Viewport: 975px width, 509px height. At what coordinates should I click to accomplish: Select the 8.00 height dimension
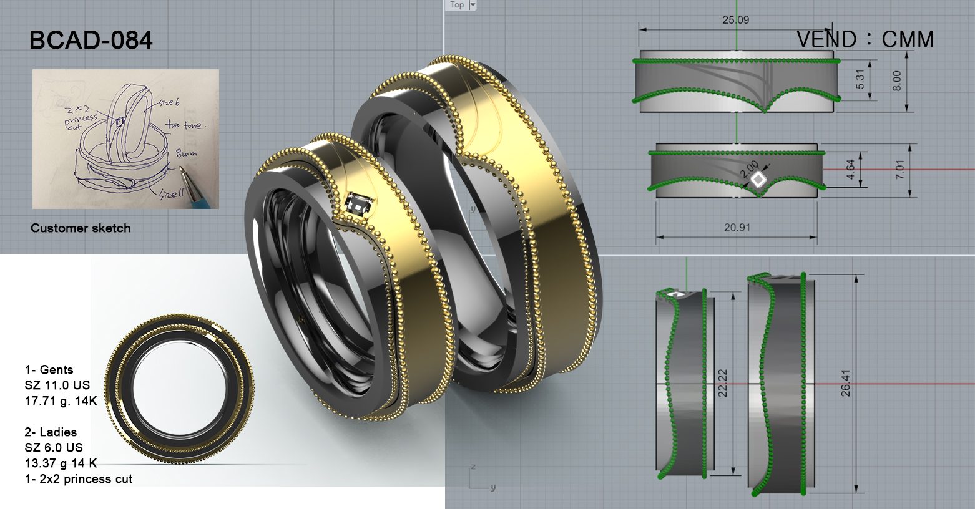click(x=897, y=81)
